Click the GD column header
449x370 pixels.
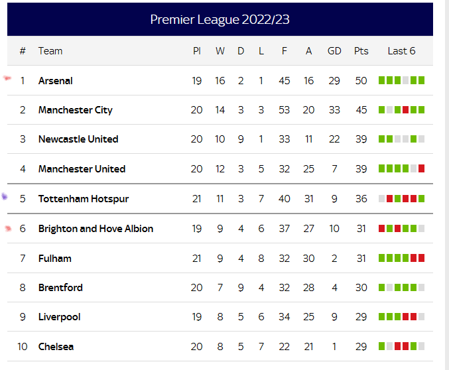click(334, 51)
